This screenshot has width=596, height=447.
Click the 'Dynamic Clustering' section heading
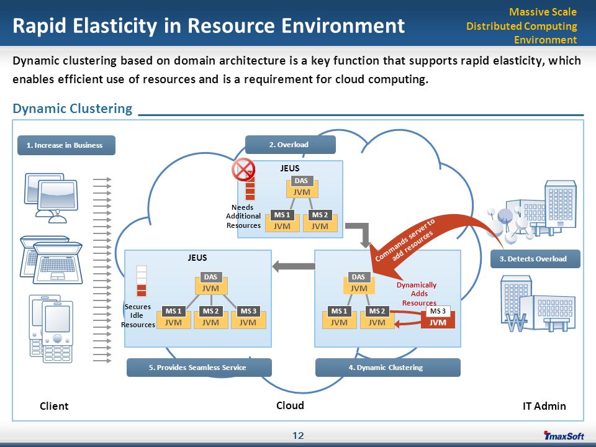click(72, 108)
